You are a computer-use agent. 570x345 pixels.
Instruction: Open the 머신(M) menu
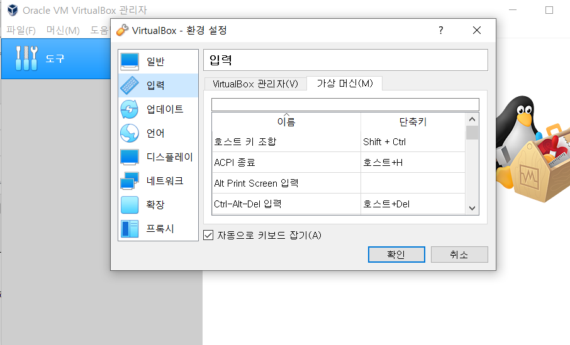coord(63,30)
